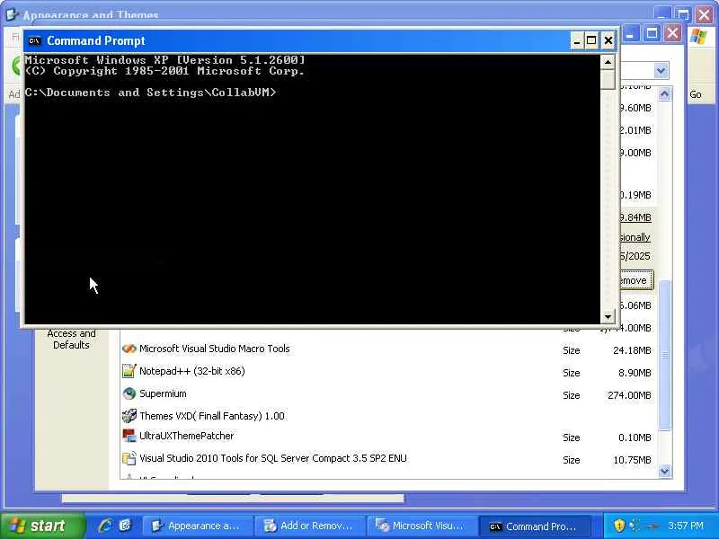
Task: Click Command Prompt scrollbar down arrow
Action: pos(608,316)
